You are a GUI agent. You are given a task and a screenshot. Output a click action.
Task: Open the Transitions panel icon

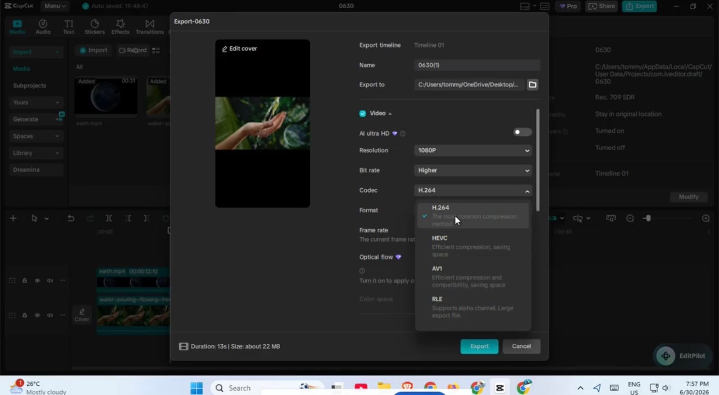[x=150, y=27]
